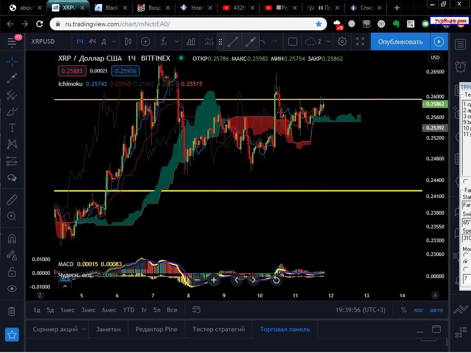The image size is (471, 353).
Task: Add a symbol to compare
Action: tap(145, 41)
